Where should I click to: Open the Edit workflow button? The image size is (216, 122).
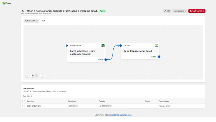pos(167,11)
